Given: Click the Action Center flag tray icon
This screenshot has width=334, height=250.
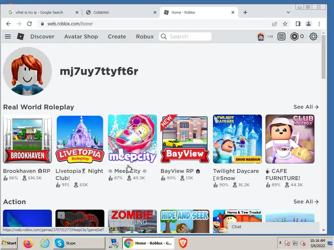Looking at the screenshot, I should pyautogui.click(x=287, y=243).
